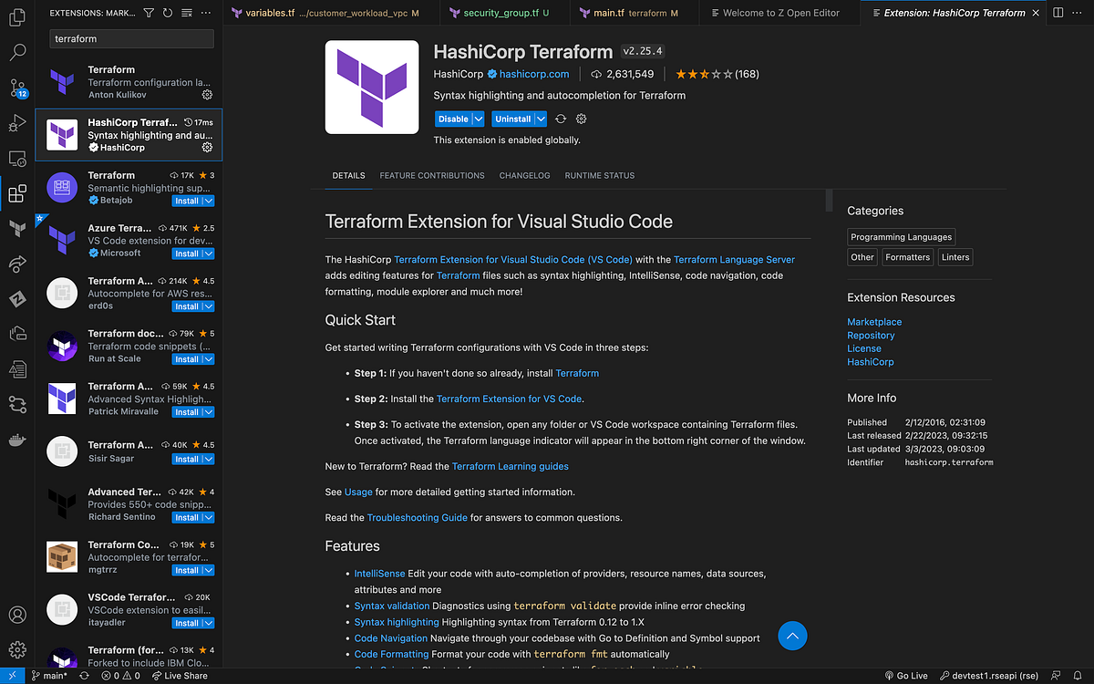Open the Disable dropdown arrow
Viewport: 1094px width, 684px height.
pyautogui.click(x=478, y=119)
